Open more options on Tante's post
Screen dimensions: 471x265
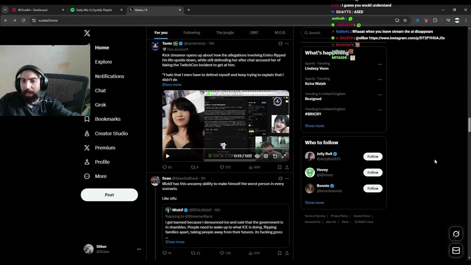click(x=287, y=43)
